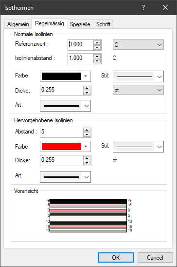This screenshot has width=177, height=267.
Task: Open highlighted isolines Stil dropdown
Action: pos(138,147)
